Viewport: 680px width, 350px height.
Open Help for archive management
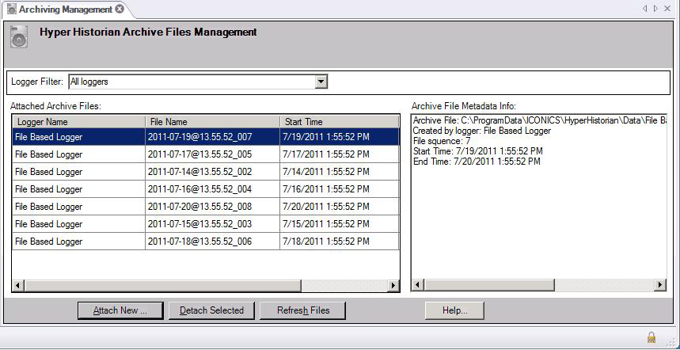454,310
